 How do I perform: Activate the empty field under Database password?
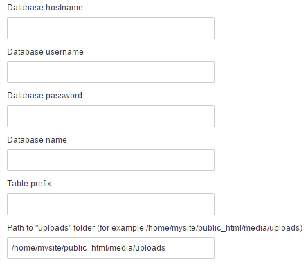coord(111,116)
